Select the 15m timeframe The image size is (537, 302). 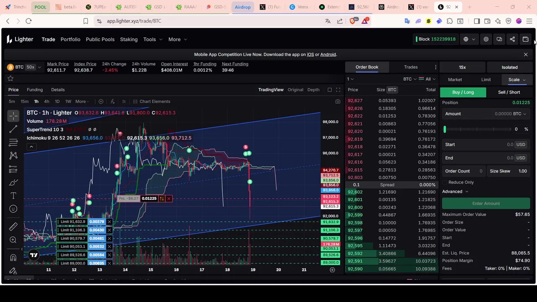(25, 102)
